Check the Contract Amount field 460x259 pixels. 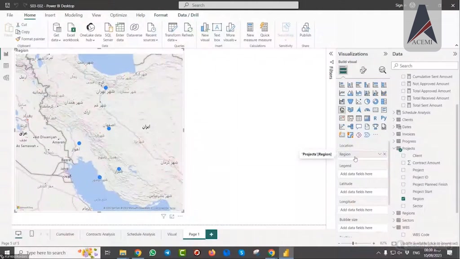[403, 163]
